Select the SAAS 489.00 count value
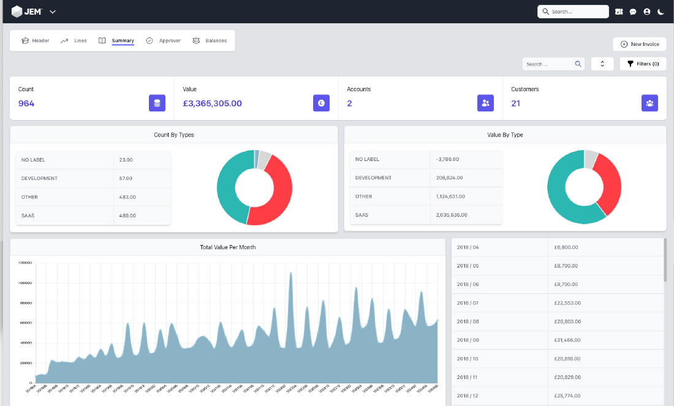Viewport: 674px width, 406px height. (127, 216)
